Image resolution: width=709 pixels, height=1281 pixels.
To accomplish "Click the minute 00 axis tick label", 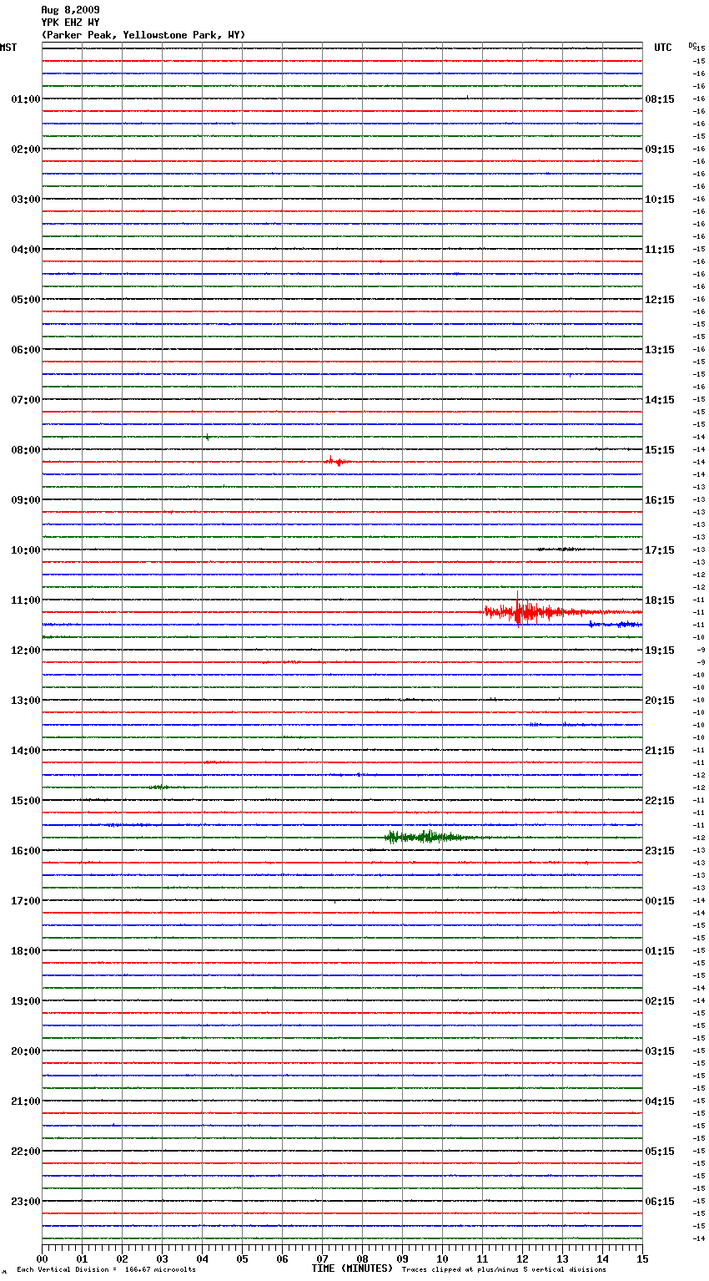I will 43,1258.
